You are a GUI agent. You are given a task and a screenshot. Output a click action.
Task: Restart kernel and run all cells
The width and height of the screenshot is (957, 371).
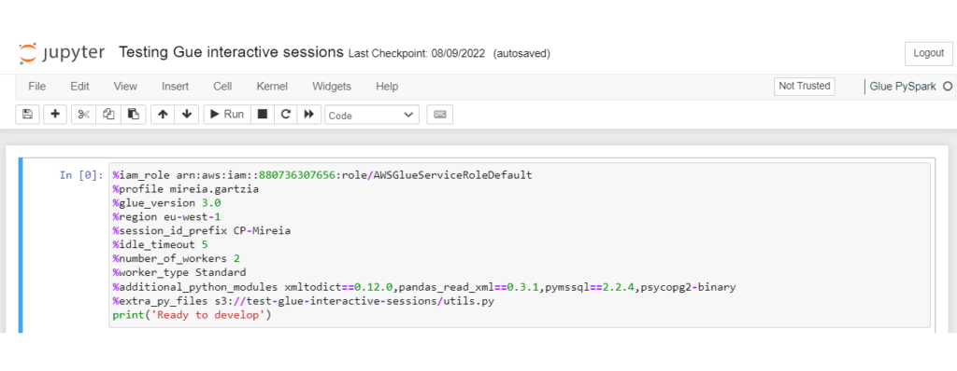(x=308, y=114)
